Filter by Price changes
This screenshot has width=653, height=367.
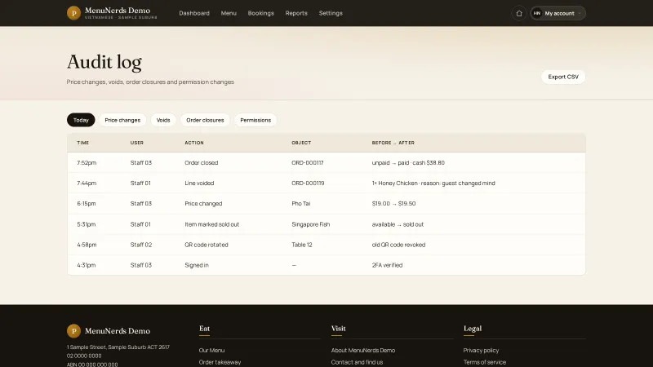tap(122, 120)
